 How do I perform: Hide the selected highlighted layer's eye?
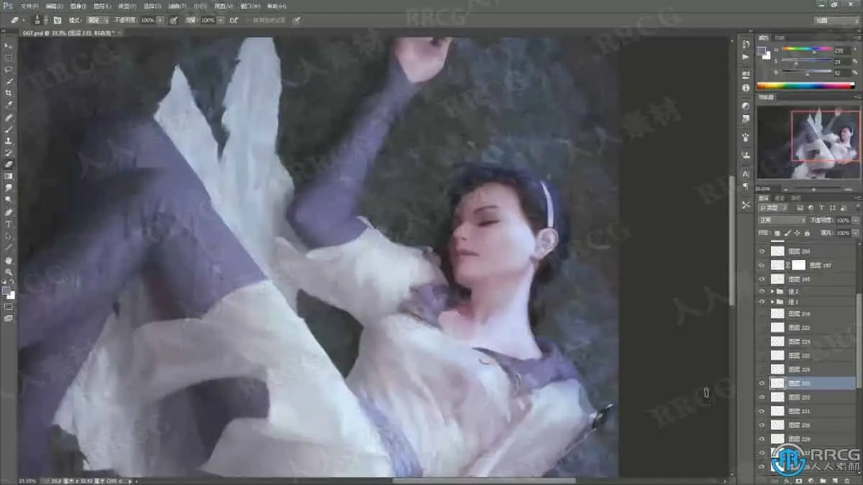[762, 384]
